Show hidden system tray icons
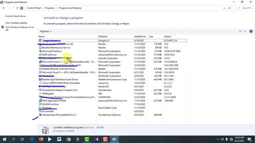This screenshot has width=255, height=143. pos(218,139)
